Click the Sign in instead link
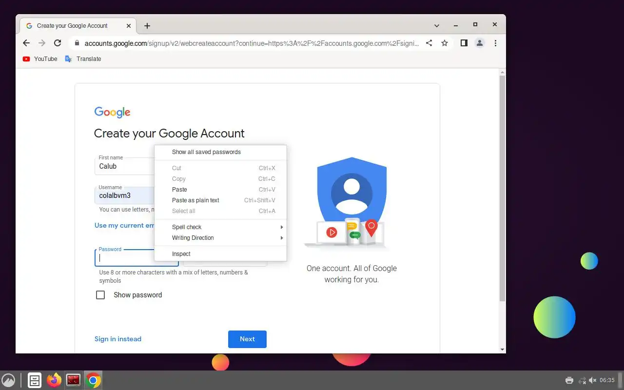The height and width of the screenshot is (390, 624). (118, 339)
